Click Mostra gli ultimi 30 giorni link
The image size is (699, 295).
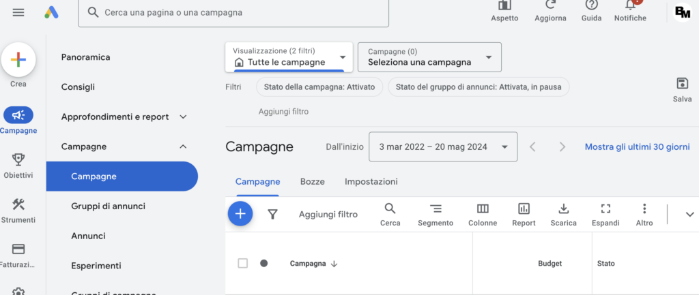pyautogui.click(x=637, y=146)
